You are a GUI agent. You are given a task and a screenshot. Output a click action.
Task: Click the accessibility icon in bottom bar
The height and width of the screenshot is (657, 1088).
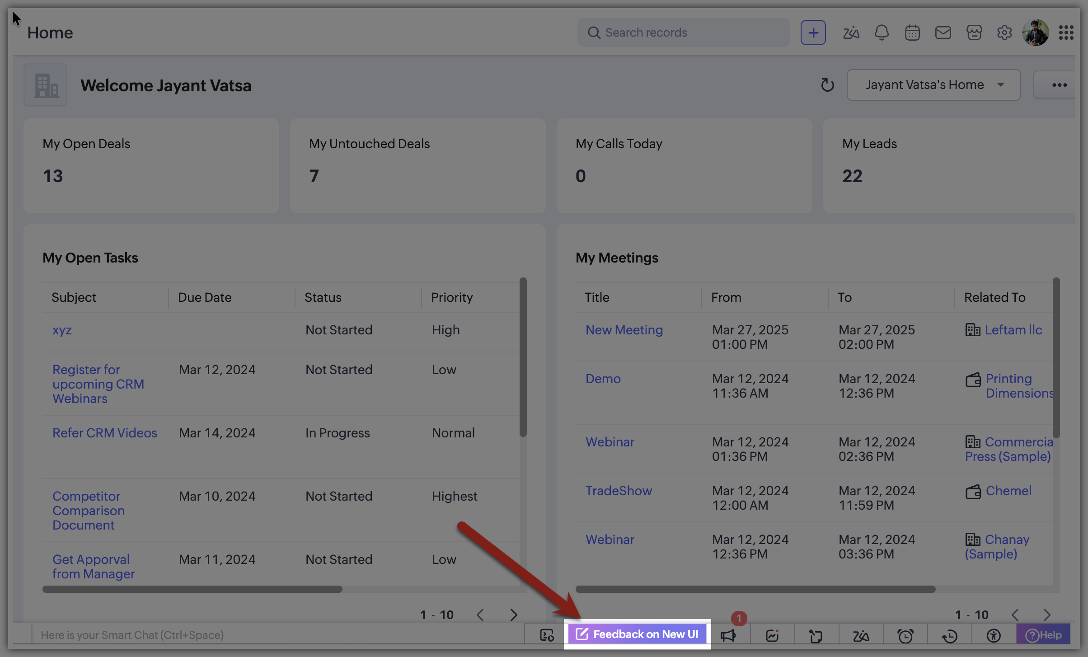(x=993, y=636)
